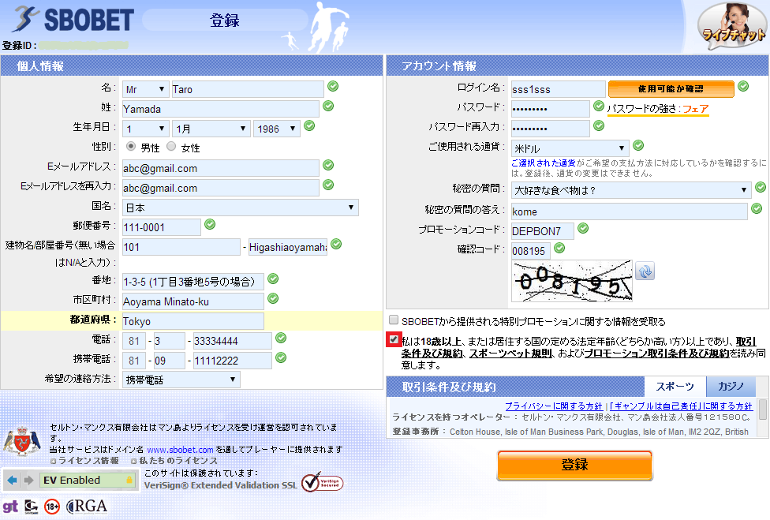Select the 女性 radio button

[171, 146]
